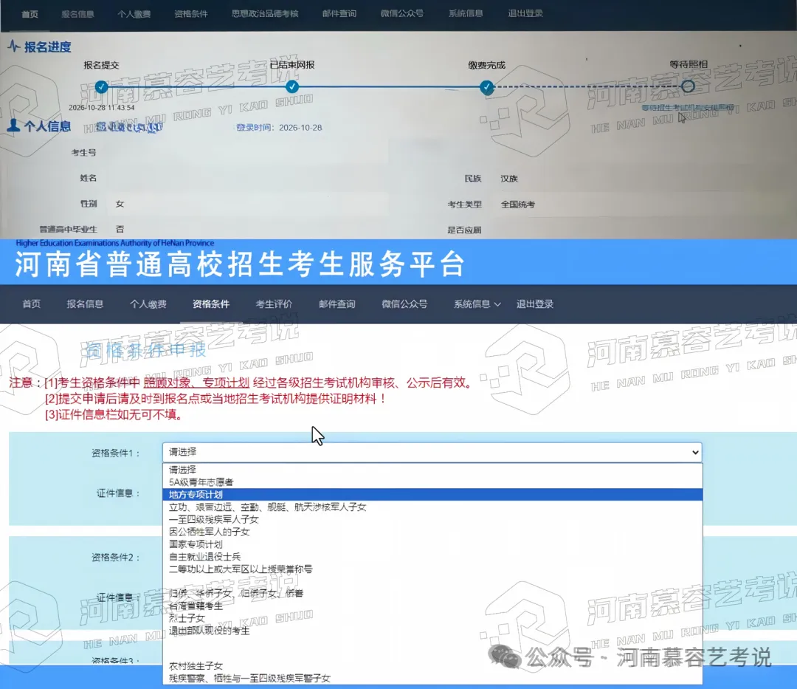Select 自主就业退役士兵 option
This screenshot has width=797, height=689.
(x=432, y=557)
